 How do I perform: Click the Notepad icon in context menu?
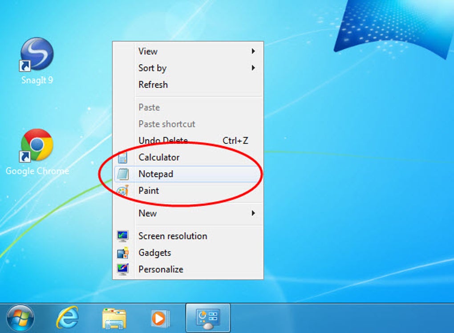click(123, 174)
